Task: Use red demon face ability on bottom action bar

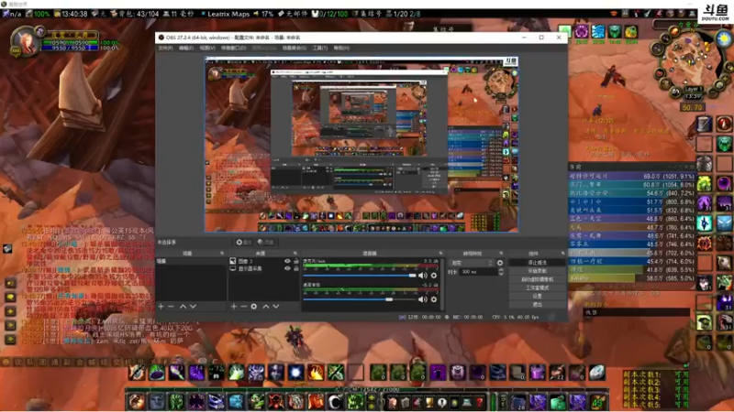Action: 275,402
